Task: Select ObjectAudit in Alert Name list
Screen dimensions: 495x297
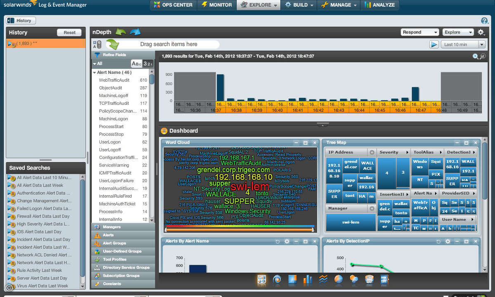Action: (123, 88)
